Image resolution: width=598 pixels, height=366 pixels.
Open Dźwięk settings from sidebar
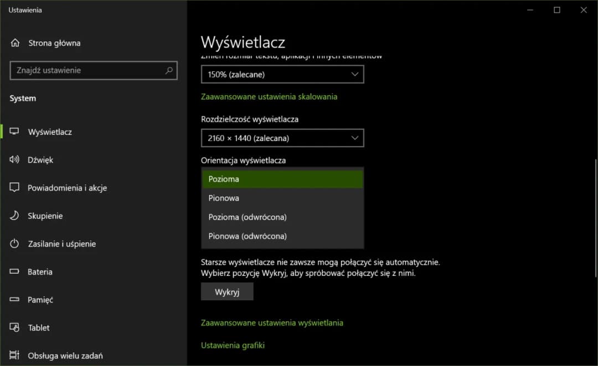(x=14, y=160)
